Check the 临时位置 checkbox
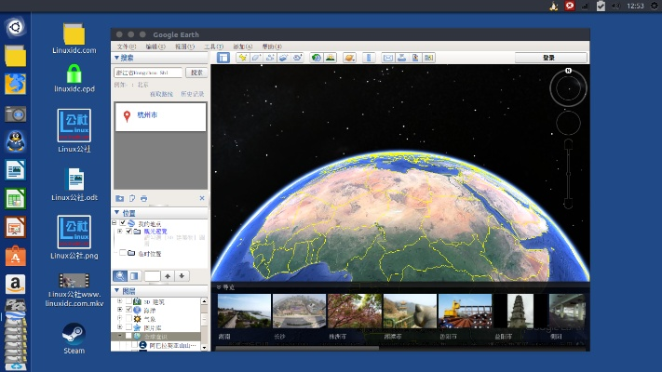 coord(122,253)
